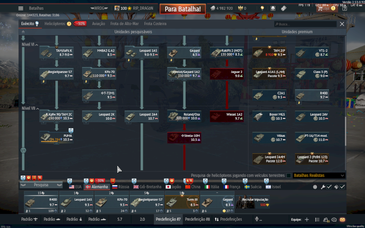Open the Batalhas Realistas dropdown
The width and height of the screenshot is (365, 228).
point(318,176)
